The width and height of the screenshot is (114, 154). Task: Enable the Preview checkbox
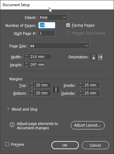[7, 144]
